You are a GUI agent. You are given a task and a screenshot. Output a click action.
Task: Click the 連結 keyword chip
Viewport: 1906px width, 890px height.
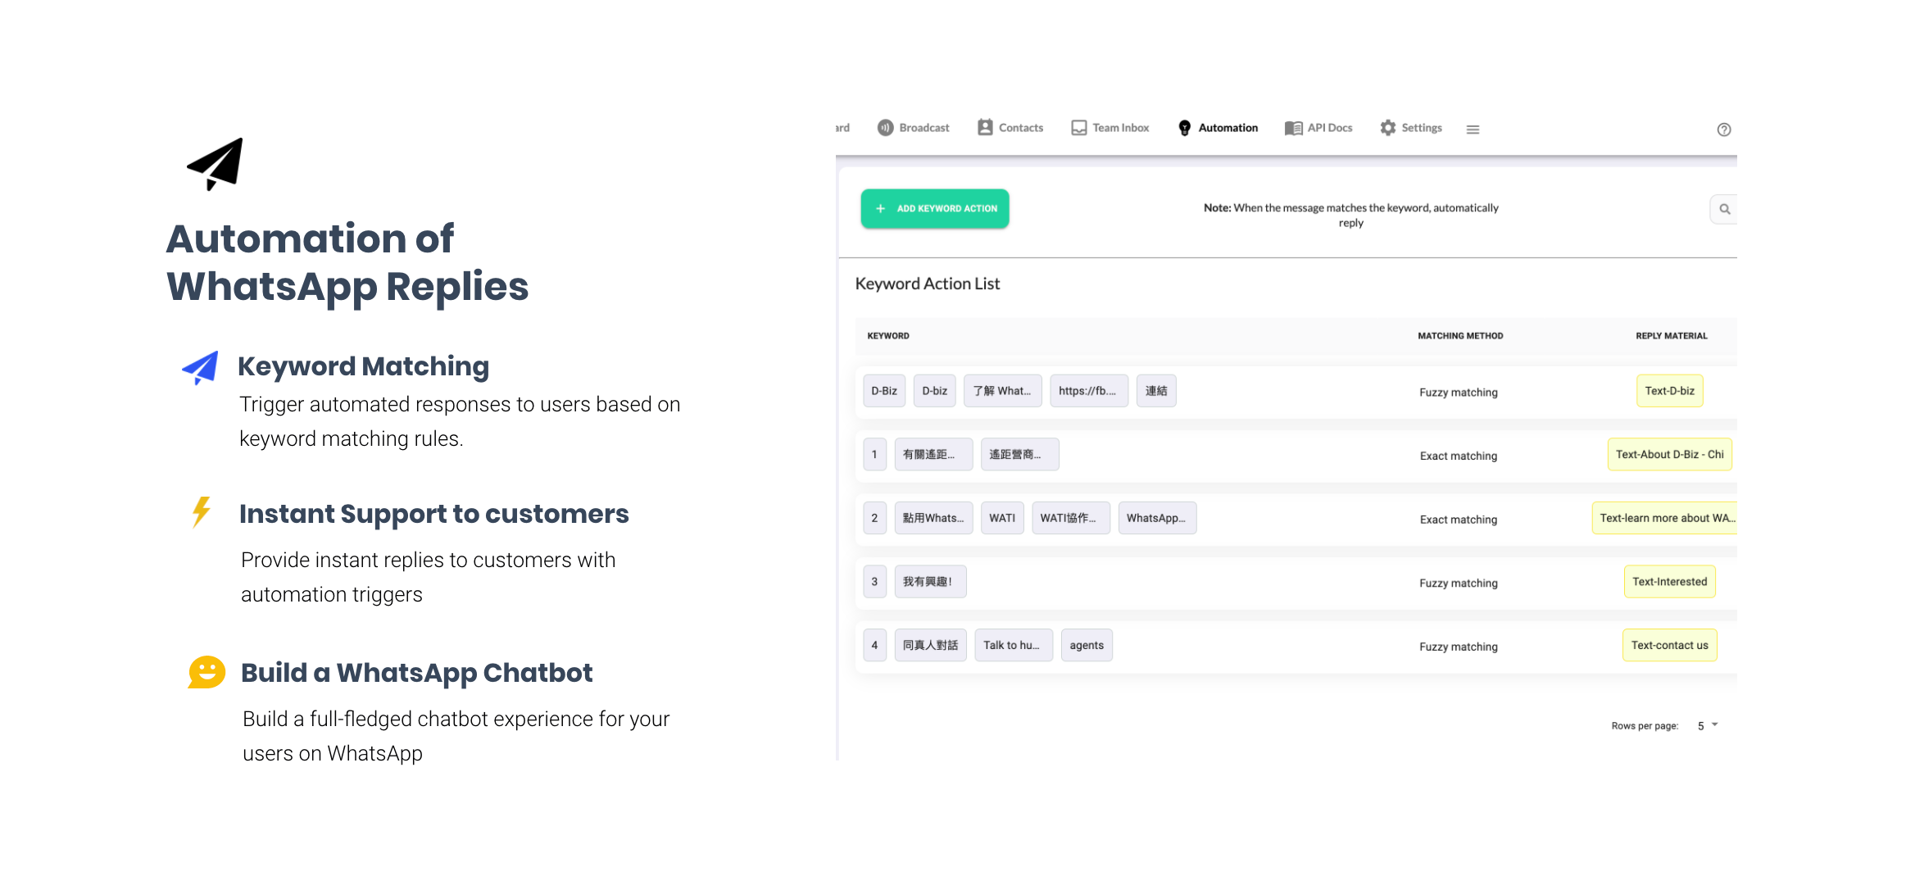click(1156, 391)
